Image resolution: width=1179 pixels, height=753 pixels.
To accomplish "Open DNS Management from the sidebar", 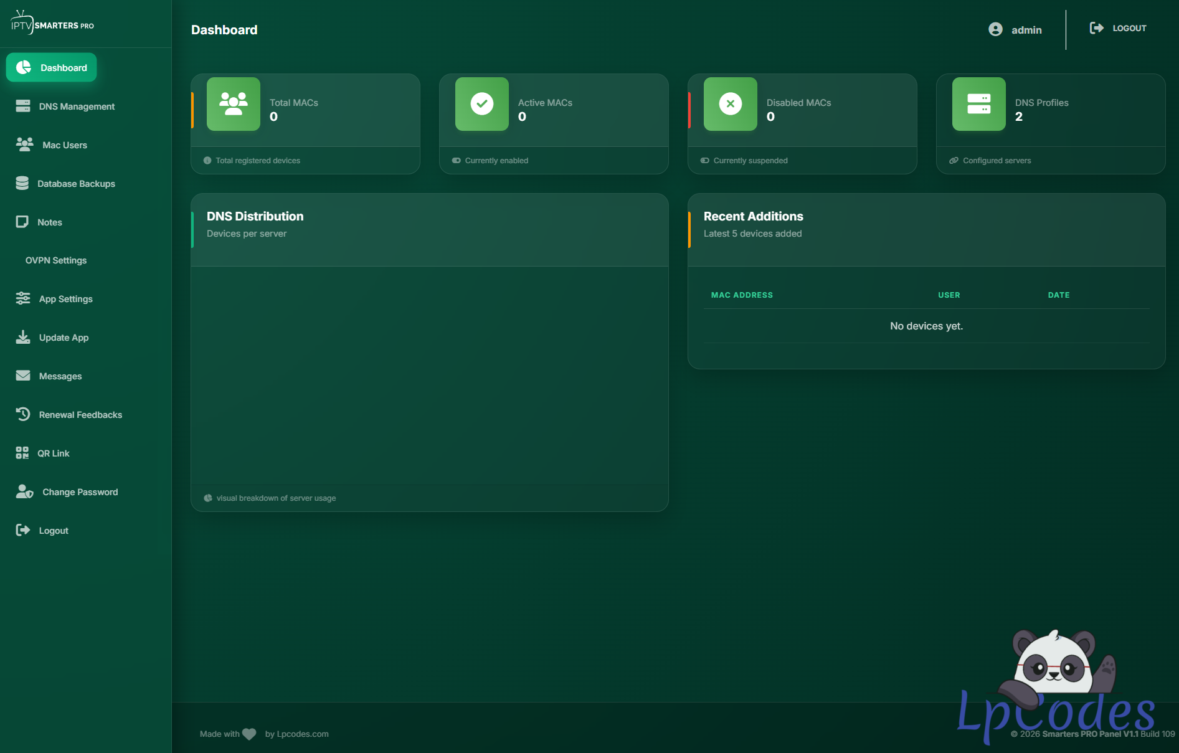I will pyautogui.click(x=77, y=107).
